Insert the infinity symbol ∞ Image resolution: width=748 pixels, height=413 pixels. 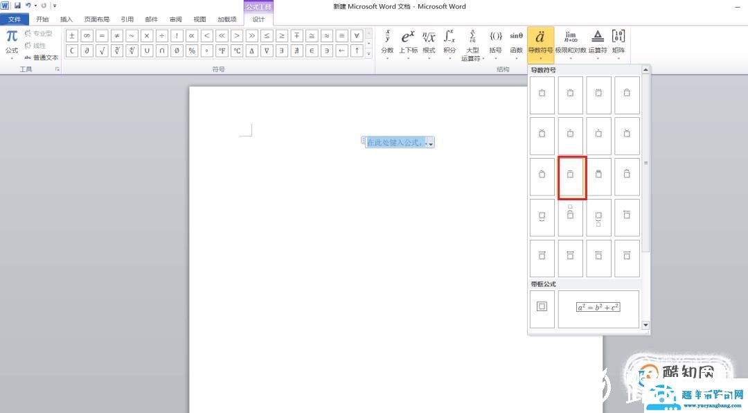pos(87,36)
